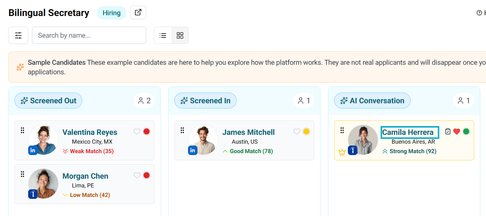
Task: Unfavorite Camila Herrera using red heart
Action: click(x=457, y=131)
